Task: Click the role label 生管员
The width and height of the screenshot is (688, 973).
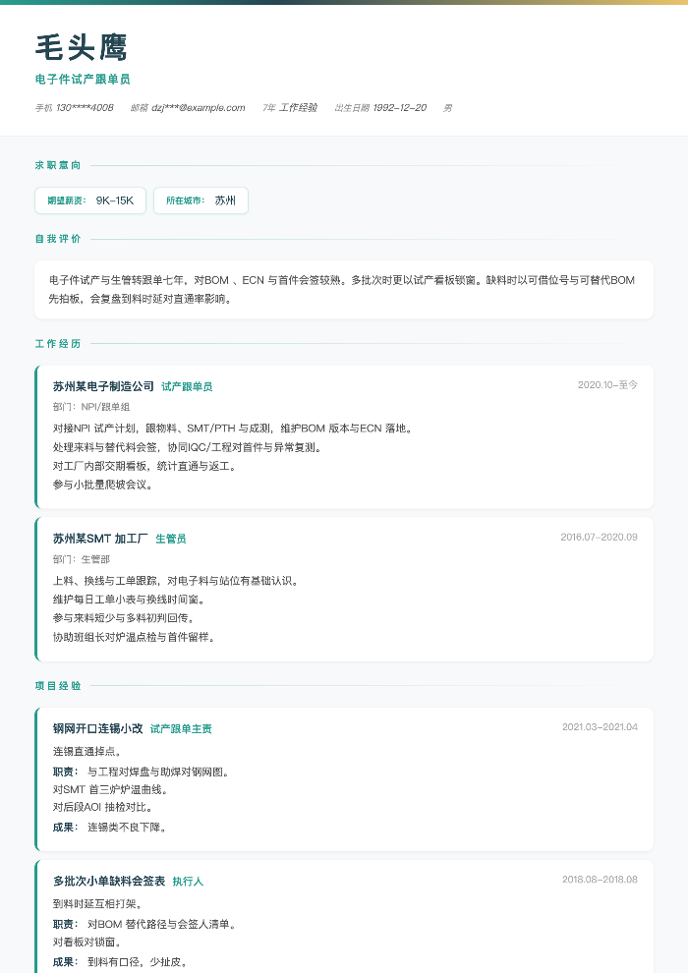Action: 171,539
